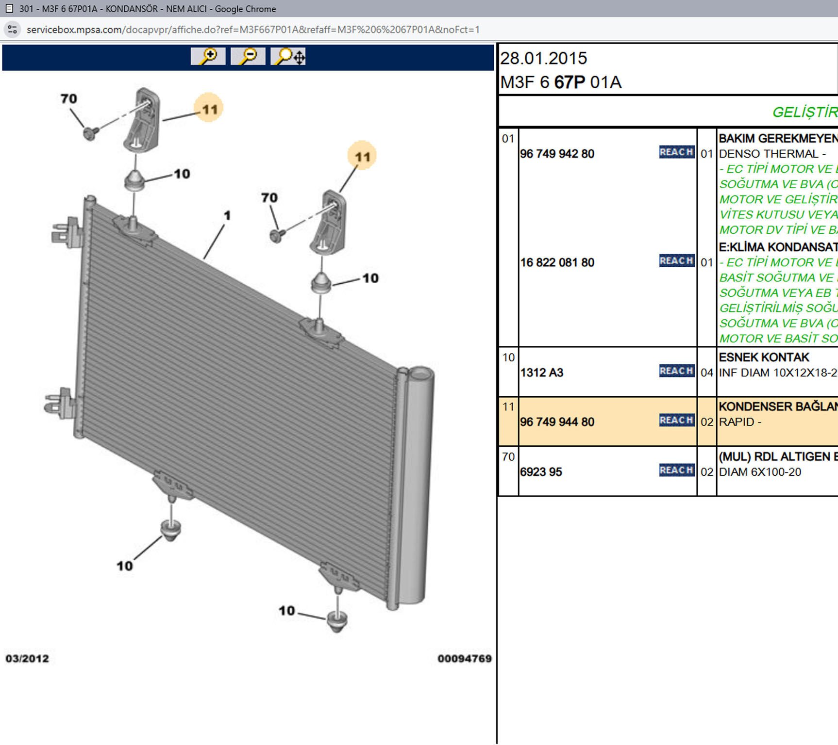The height and width of the screenshot is (745, 838).
Task: Click the zoom out magnifier icon
Action: click(248, 56)
